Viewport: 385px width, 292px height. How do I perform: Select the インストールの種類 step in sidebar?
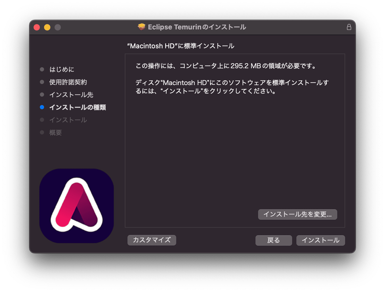(78, 107)
